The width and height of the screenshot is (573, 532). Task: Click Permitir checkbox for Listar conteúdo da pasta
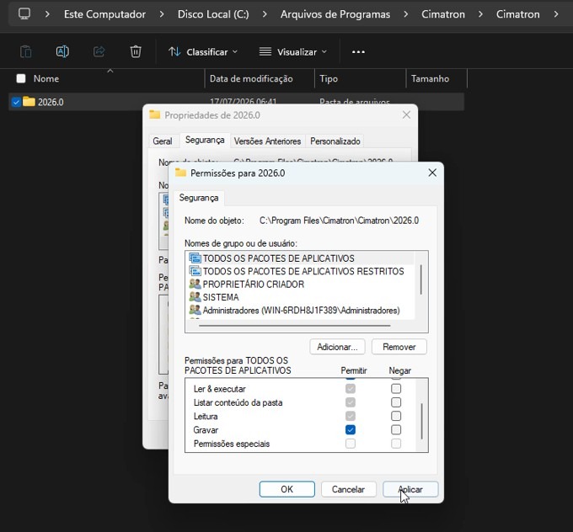pos(350,402)
